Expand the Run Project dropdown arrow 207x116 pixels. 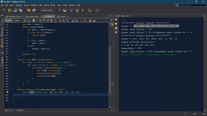[x=85, y=10]
